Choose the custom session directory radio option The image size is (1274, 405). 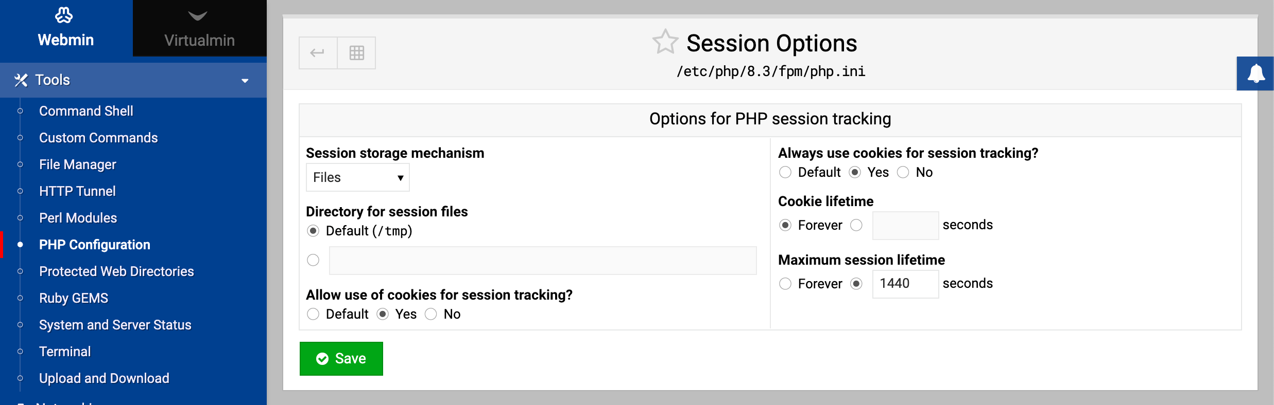[x=313, y=261]
